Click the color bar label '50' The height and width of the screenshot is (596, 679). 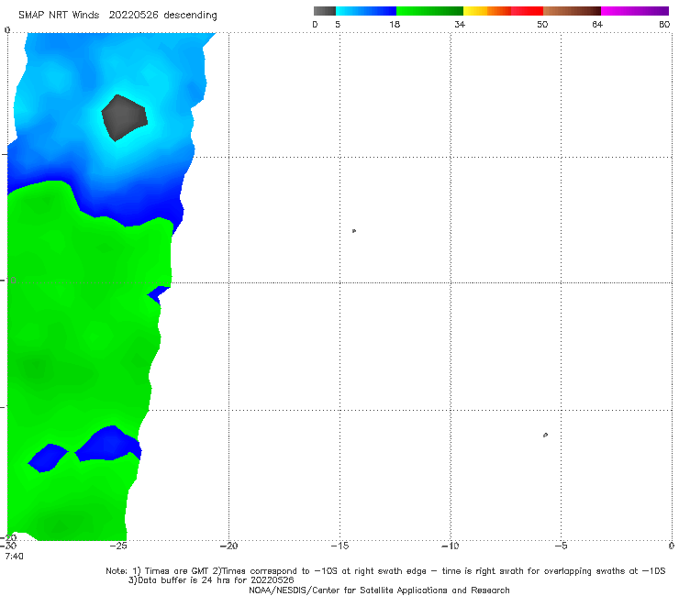[x=542, y=24]
